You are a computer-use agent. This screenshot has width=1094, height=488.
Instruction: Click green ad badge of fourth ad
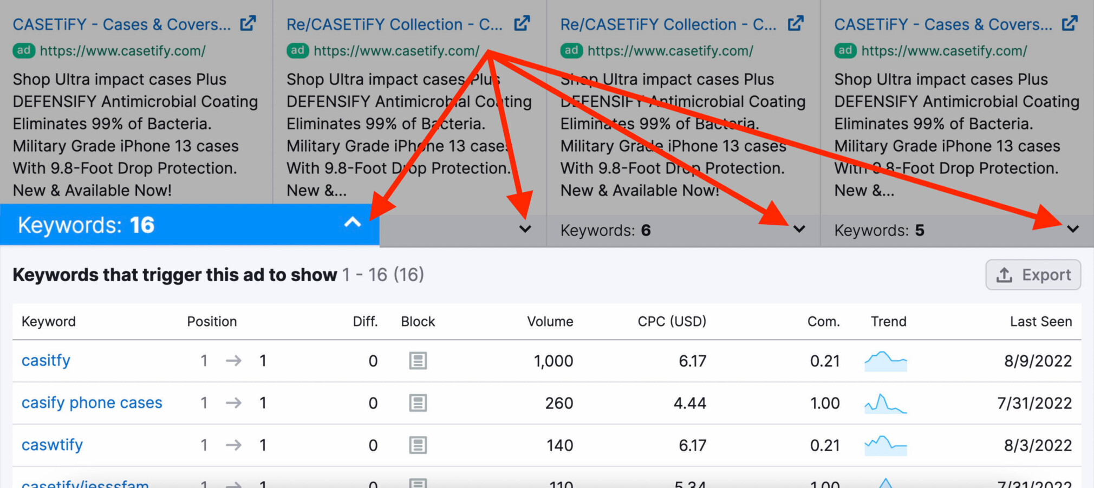(x=845, y=51)
